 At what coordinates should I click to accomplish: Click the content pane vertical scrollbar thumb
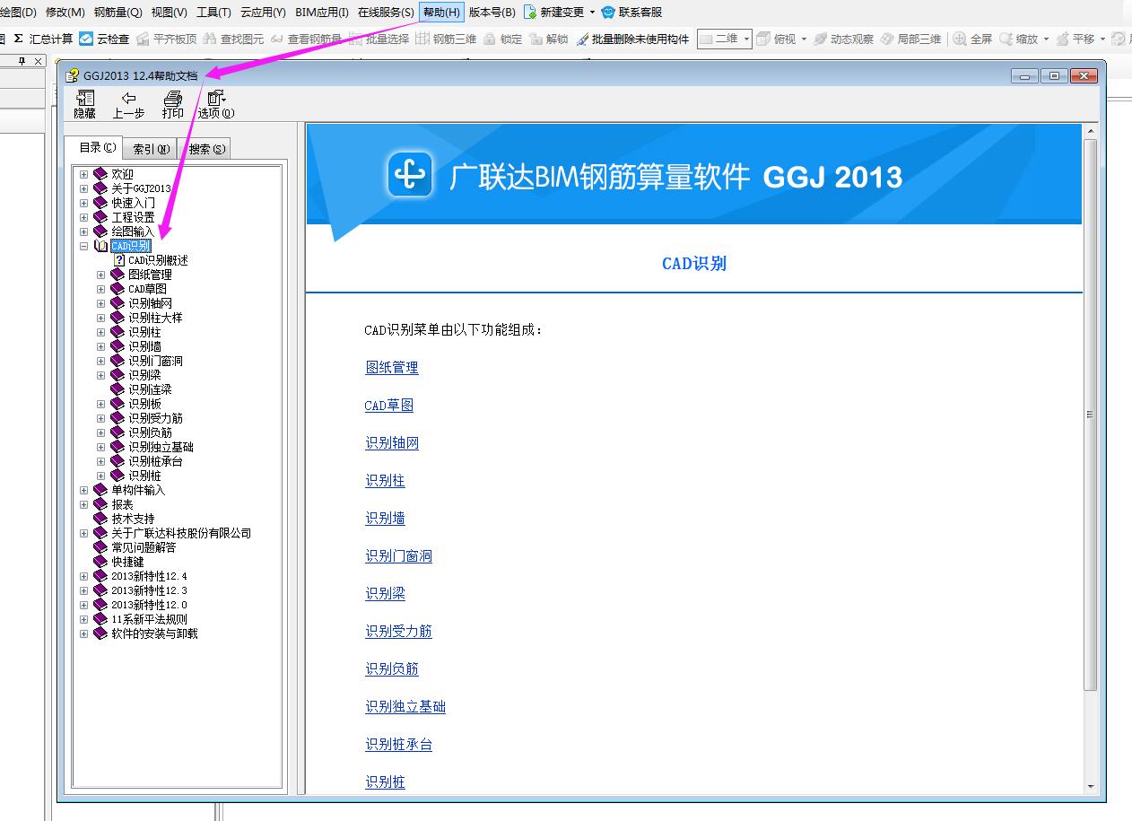[x=1091, y=415]
